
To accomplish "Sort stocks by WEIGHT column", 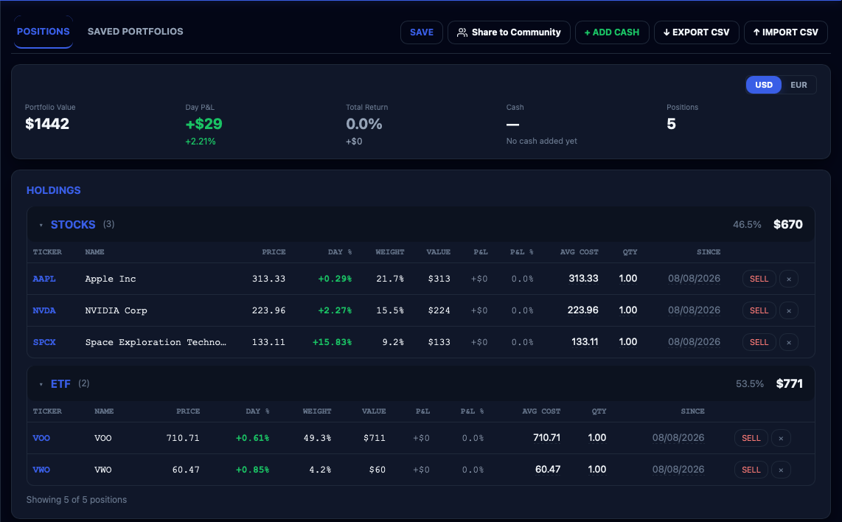I will [389, 252].
